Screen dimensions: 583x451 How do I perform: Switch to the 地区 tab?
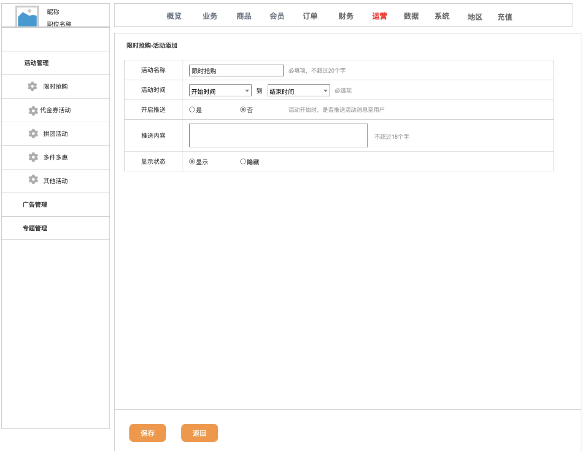[x=475, y=17]
